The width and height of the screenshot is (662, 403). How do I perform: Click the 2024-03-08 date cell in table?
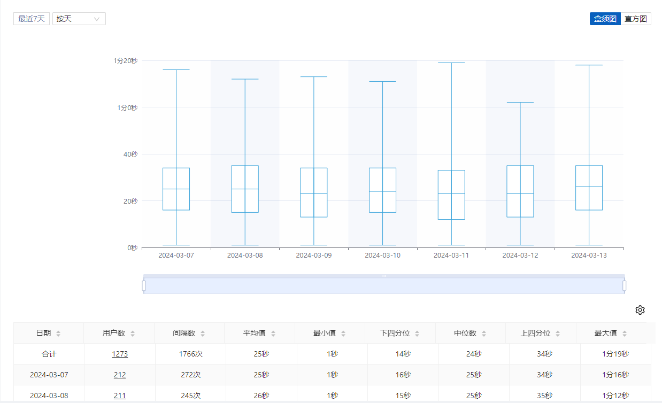pos(49,396)
